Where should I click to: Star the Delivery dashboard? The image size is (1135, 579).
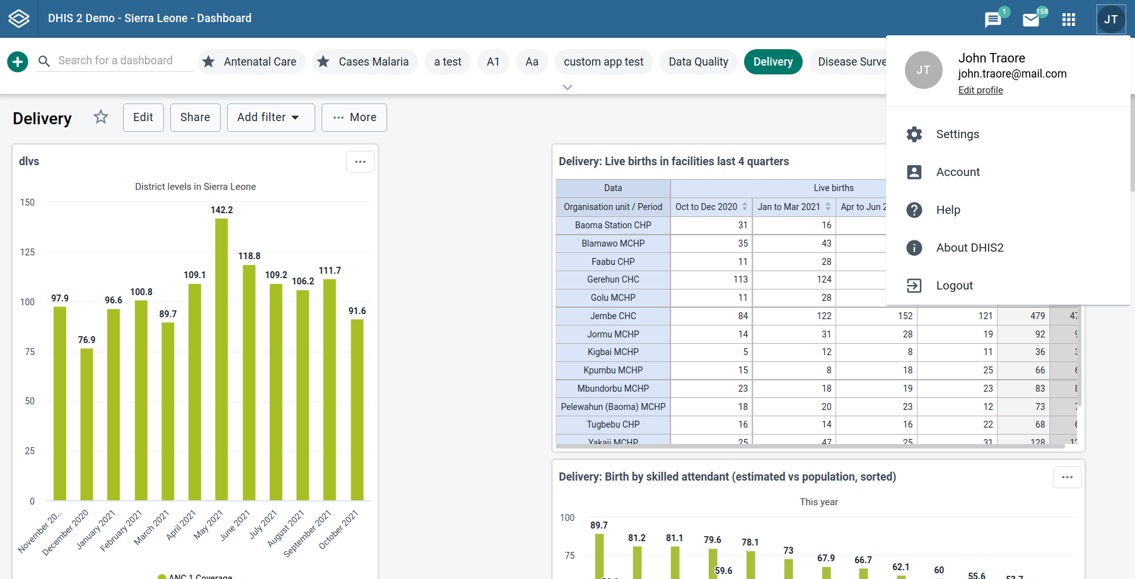pyautogui.click(x=101, y=117)
